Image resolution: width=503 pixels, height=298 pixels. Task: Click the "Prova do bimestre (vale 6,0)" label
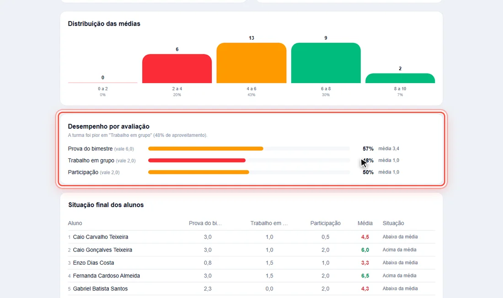[x=101, y=149]
